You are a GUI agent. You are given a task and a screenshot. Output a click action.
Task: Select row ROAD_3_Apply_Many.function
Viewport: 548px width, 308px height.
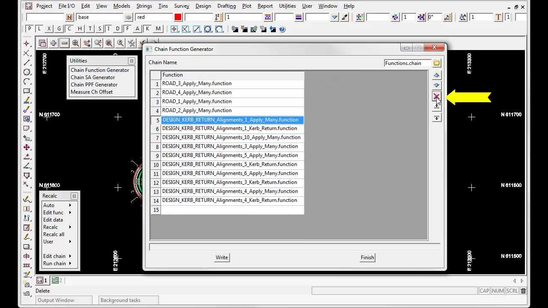pos(232,84)
